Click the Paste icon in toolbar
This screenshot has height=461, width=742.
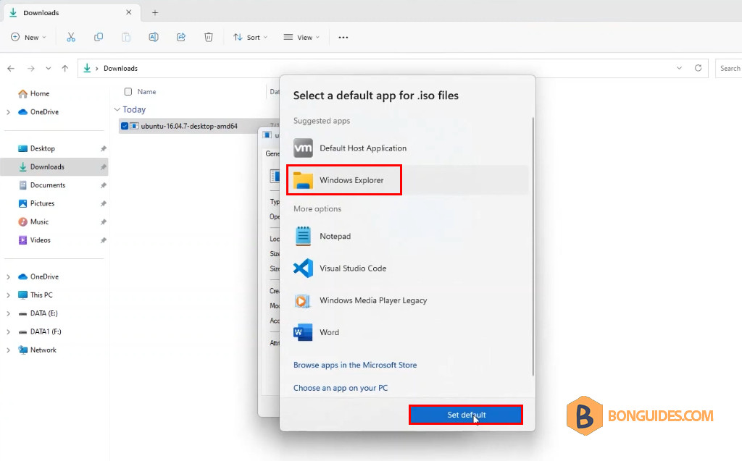[126, 38]
